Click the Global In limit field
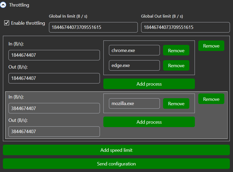The image size is (233, 172). pos(93,27)
